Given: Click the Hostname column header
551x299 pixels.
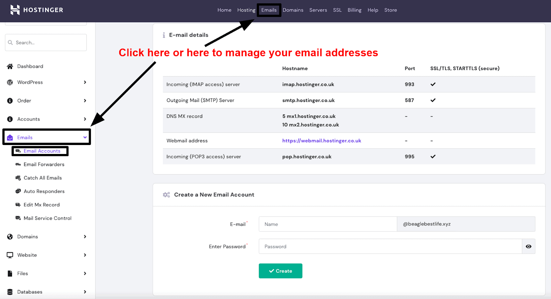Looking at the screenshot, I should click(x=295, y=69).
